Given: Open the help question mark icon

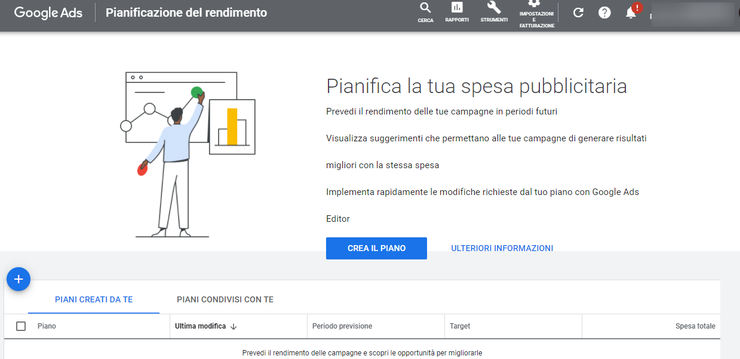Looking at the screenshot, I should (604, 12).
